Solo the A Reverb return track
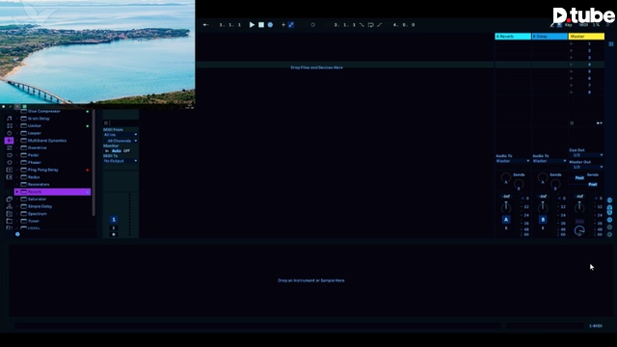Image resolution: width=617 pixels, height=347 pixels. point(506,228)
